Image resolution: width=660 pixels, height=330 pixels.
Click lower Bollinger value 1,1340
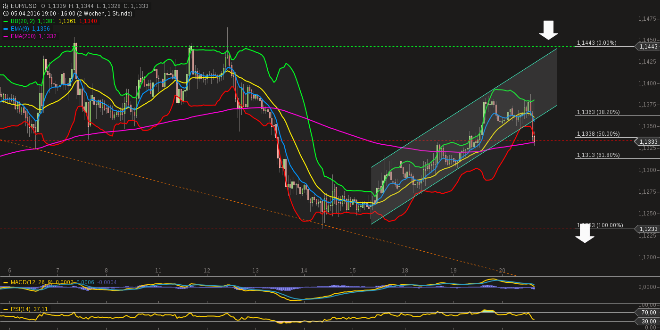click(88, 21)
